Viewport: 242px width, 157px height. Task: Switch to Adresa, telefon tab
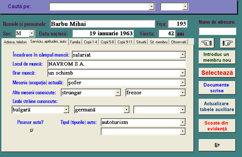pos(15,42)
